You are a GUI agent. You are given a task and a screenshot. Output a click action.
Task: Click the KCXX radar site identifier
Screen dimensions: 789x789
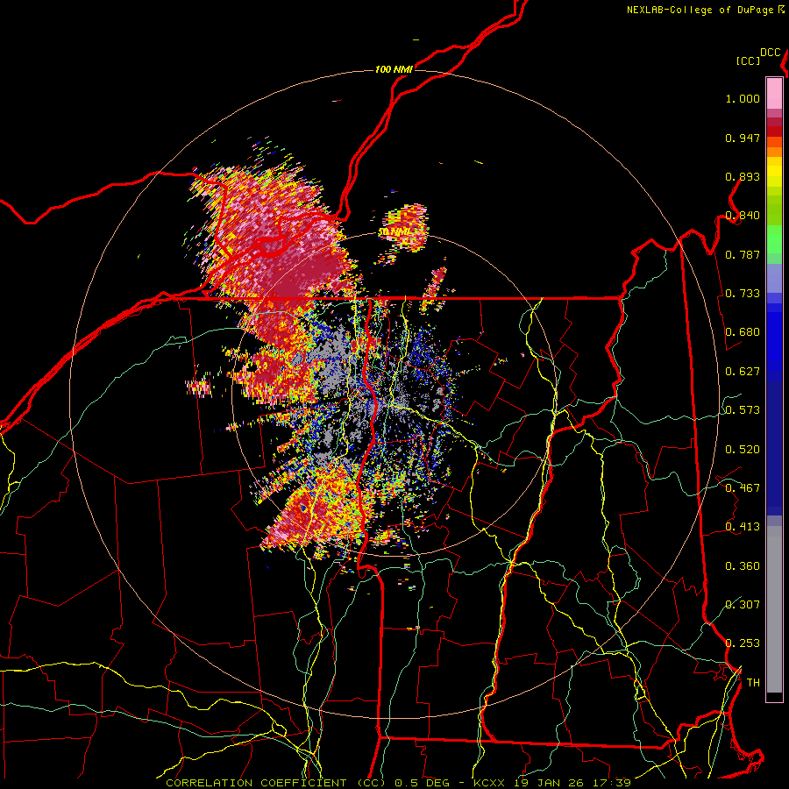(x=489, y=783)
